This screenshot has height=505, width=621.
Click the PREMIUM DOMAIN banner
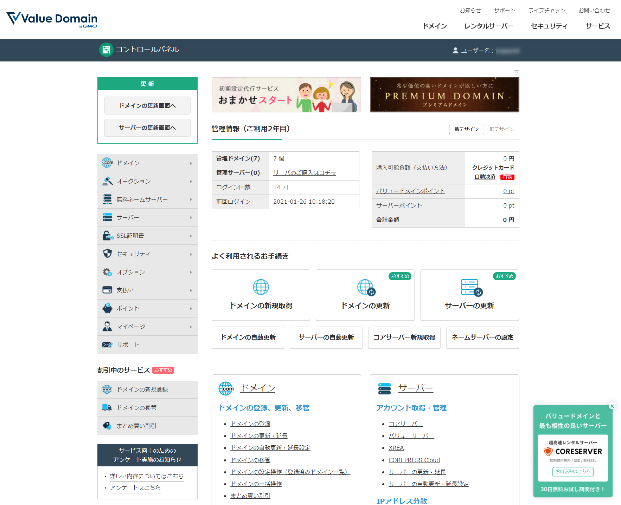click(x=444, y=95)
